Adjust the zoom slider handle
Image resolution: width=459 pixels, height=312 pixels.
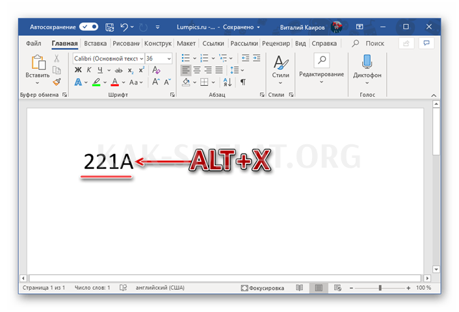point(380,288)
